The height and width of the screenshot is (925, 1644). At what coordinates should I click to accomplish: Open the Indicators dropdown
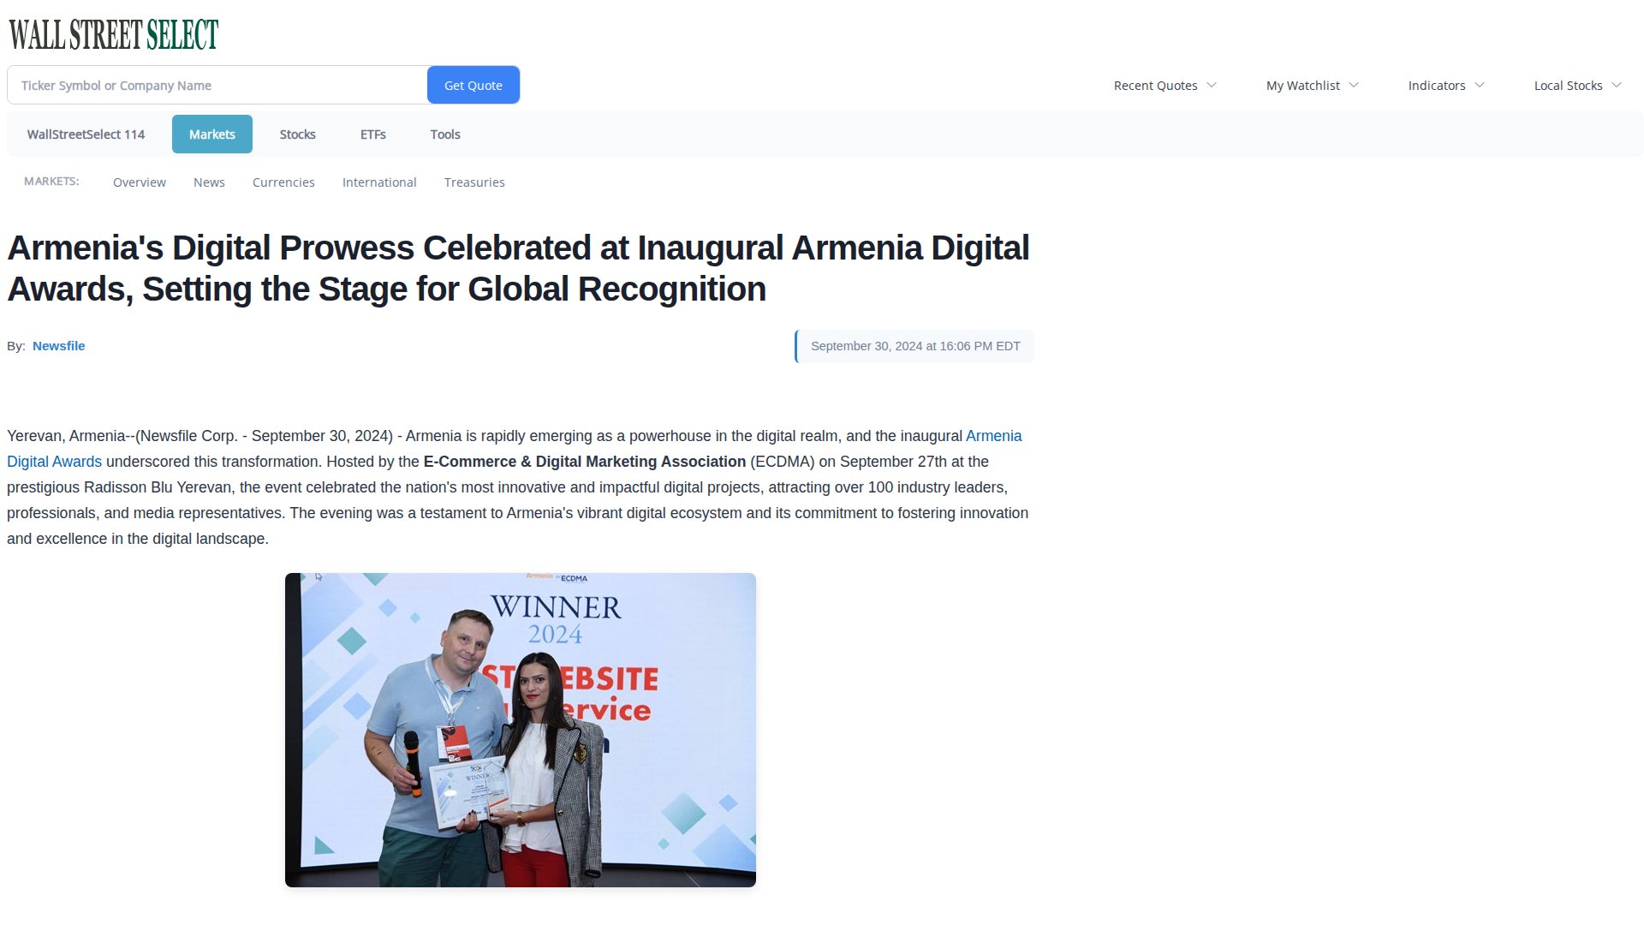click(x=1444, y=85)
